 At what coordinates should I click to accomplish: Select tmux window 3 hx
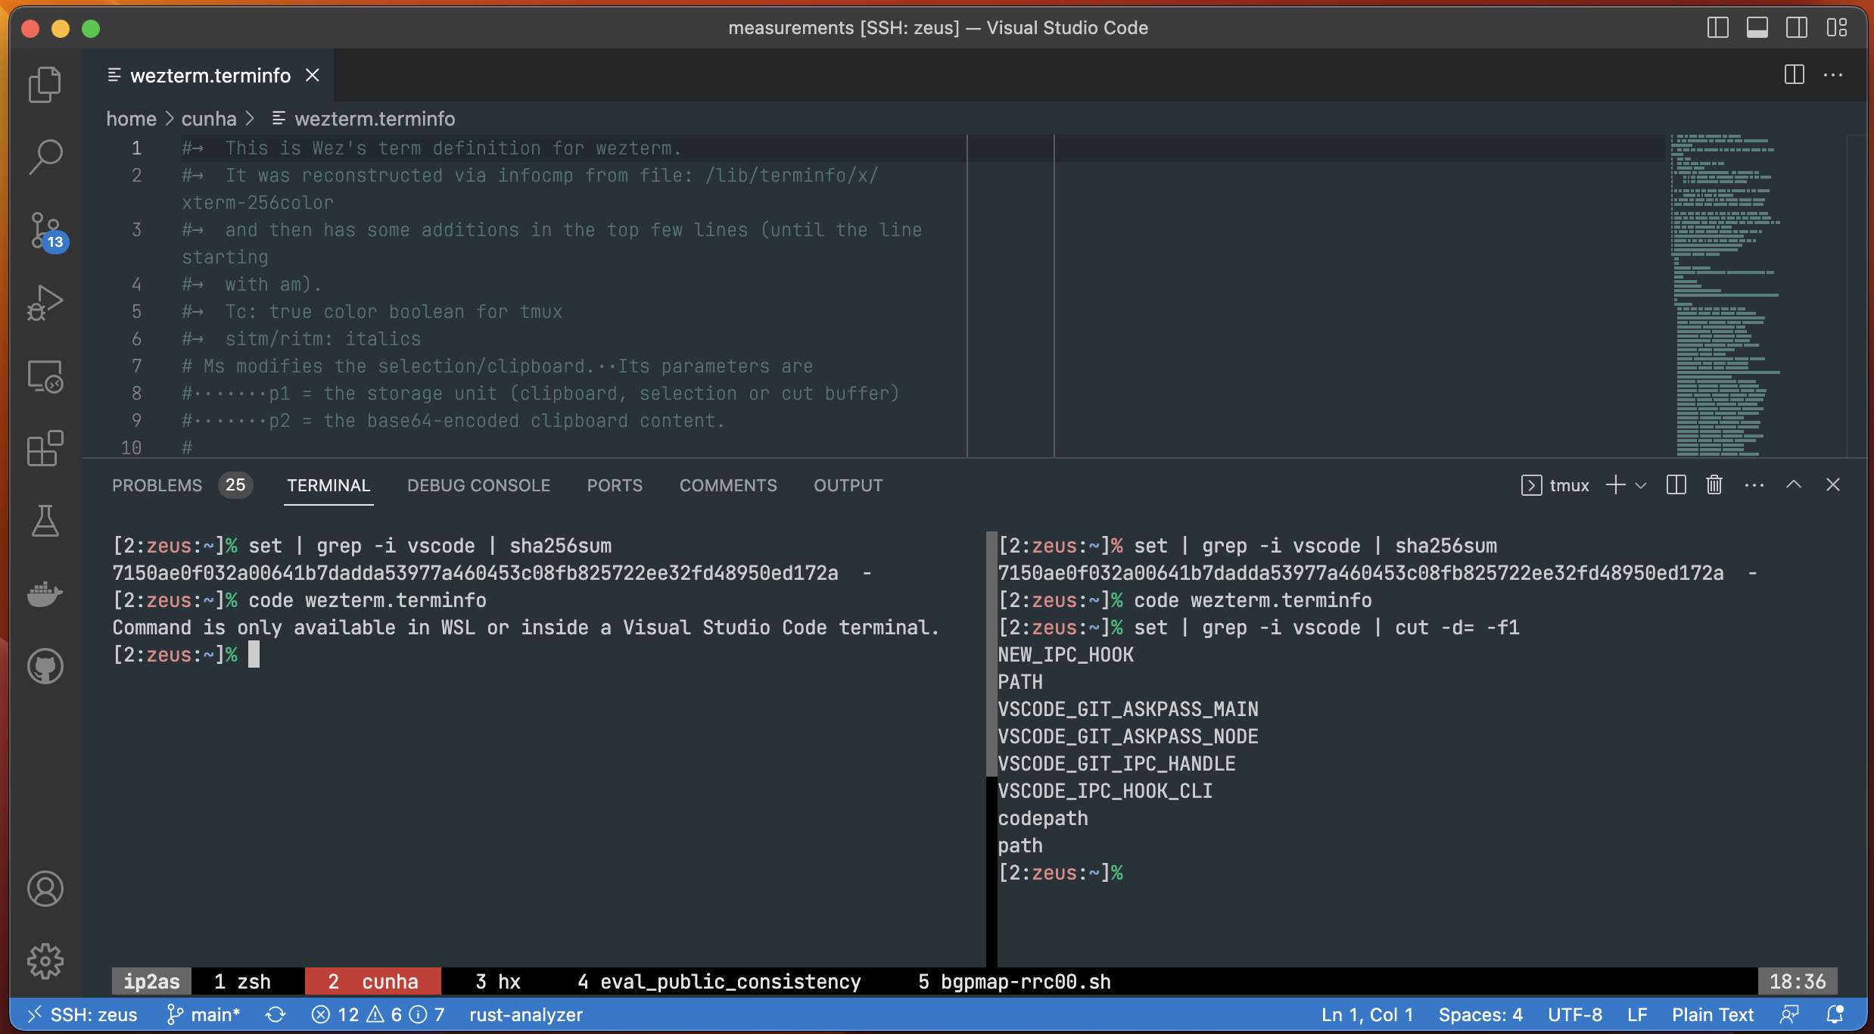tap(497, 981)
